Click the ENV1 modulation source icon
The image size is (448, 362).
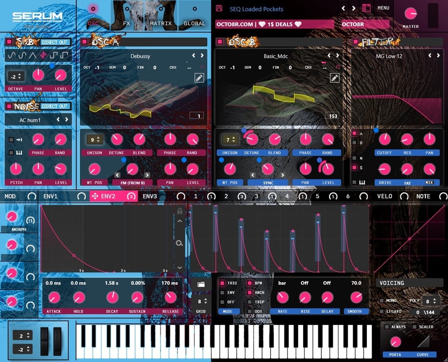[x=82, y=196]
